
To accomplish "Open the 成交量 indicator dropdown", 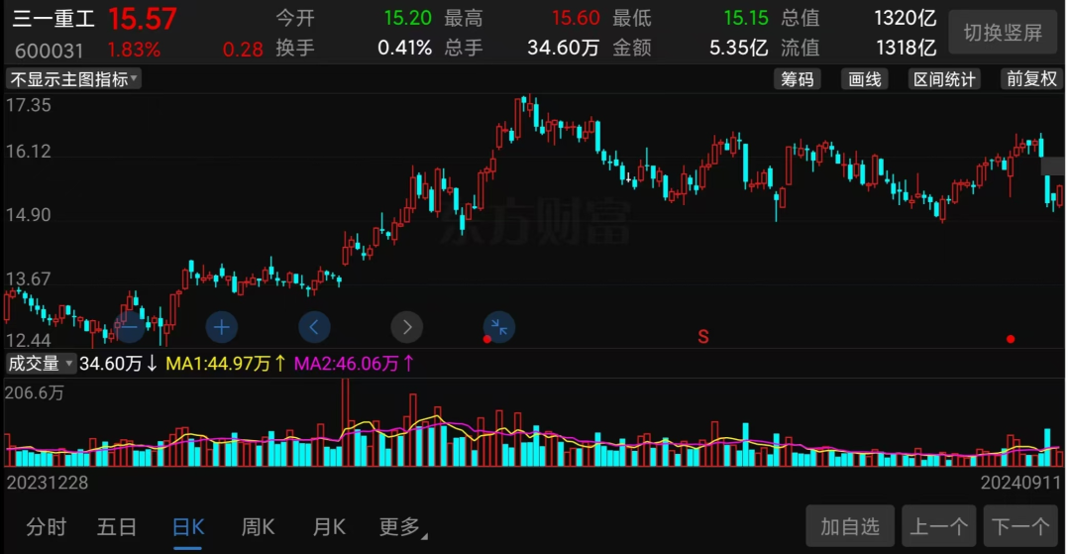I will click(x=40, y=364).
